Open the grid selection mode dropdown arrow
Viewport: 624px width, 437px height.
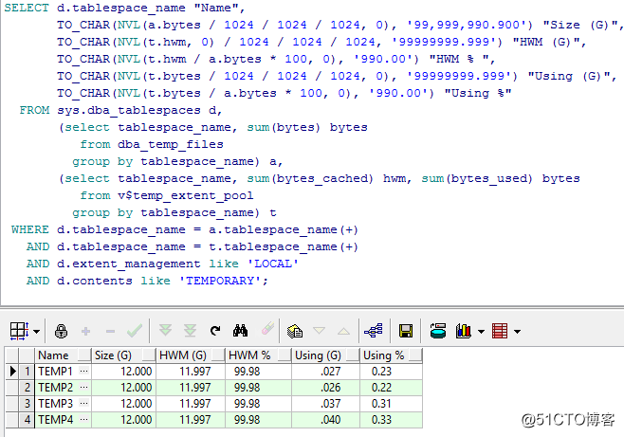coord(37,331)
